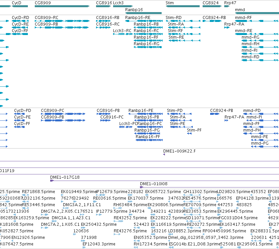Select the Lcch3-PC protein

click(x=126, y=127)
